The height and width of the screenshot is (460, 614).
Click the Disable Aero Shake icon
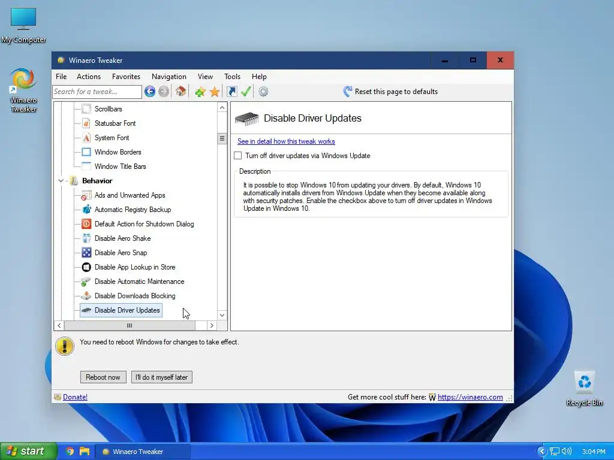[x=86, y=238]
